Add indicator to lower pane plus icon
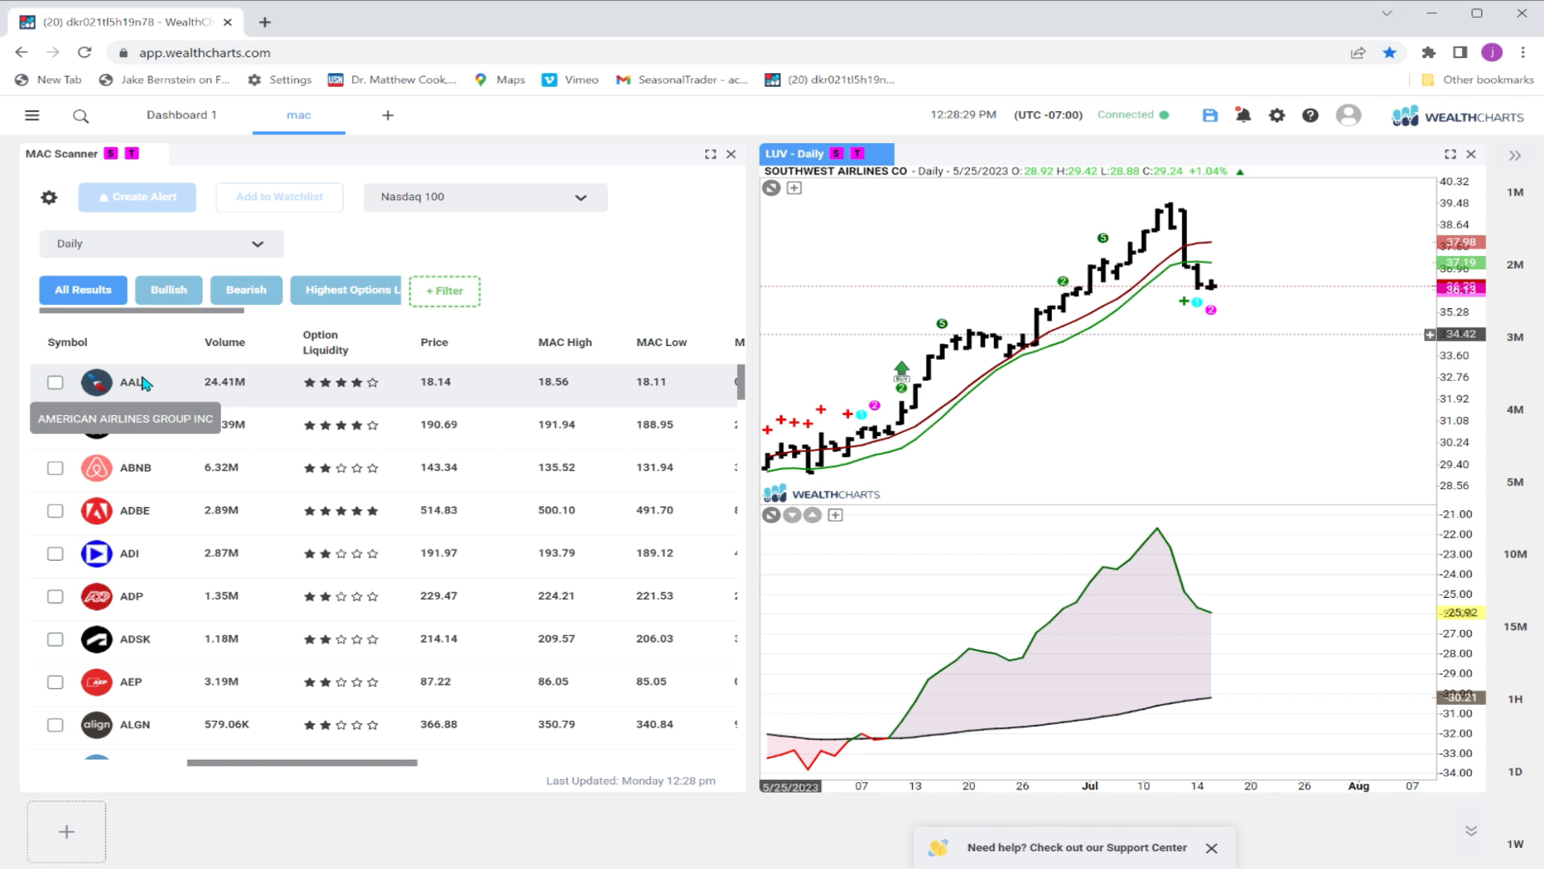Screen dimensions: 1544x869 [836, 515]
